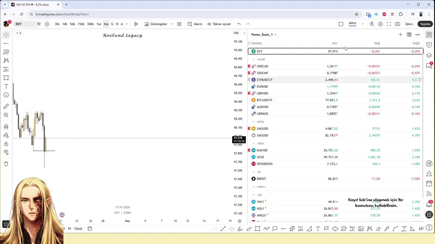This screenshot has height=244, width=435.
Task: Open the layout selection square icon
Action: (341, 24)
